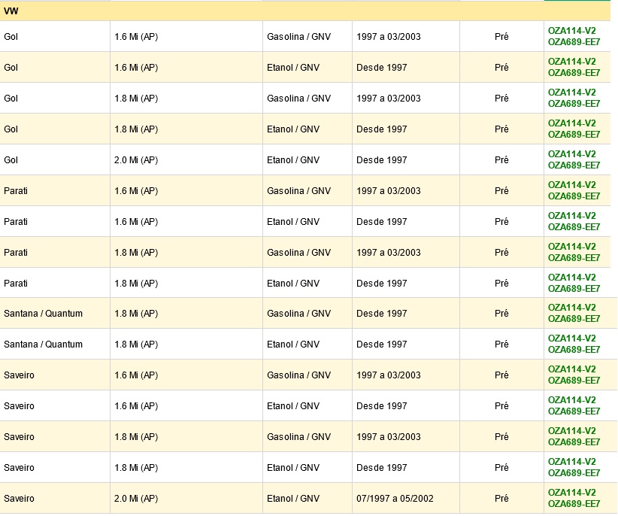Click 'Etanol / GNV' in Gol 1.6 Mi row

tap(293, 68)
